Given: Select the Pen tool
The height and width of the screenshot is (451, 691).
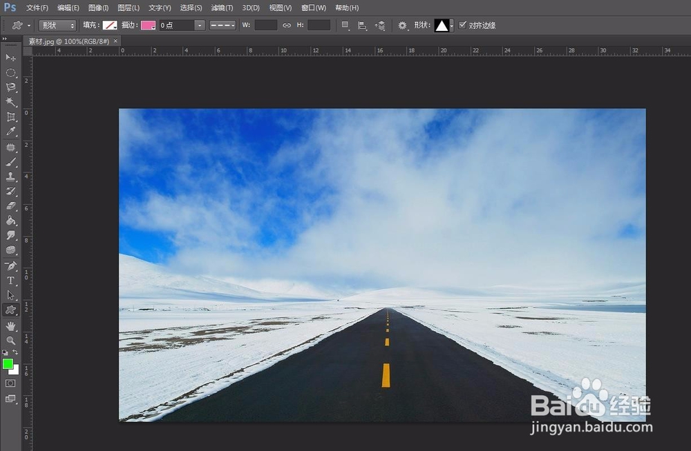Looking at the screenshot, I should pyautogui.click(x=10, y=265).
